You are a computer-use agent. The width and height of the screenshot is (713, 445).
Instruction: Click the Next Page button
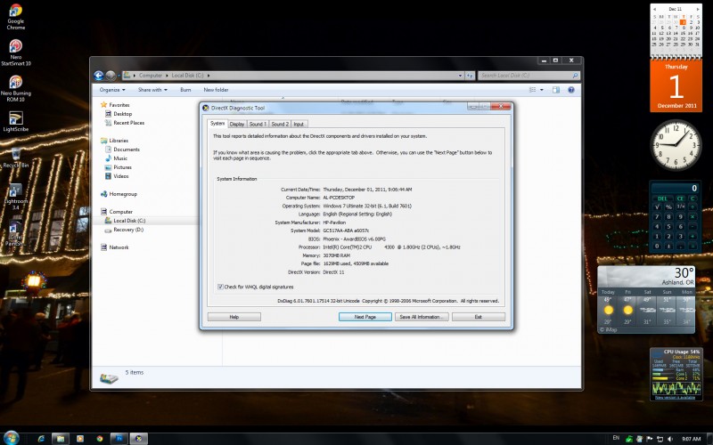(x=365, y=317)
